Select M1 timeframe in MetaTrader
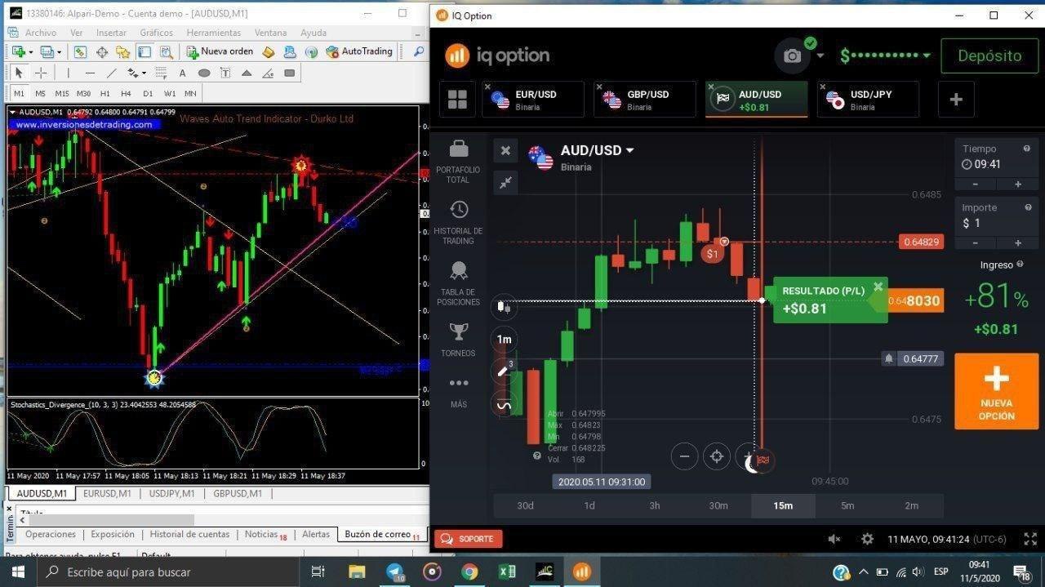The height and width of the screenshot is (587, 1045). coord(20,93)
